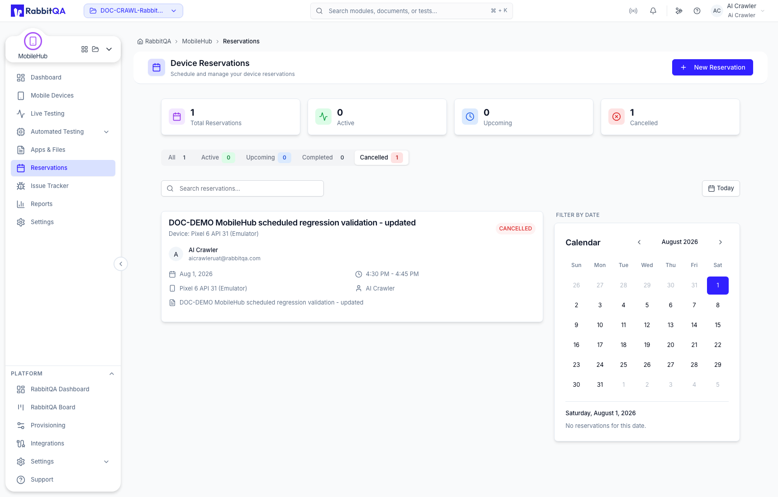Open Support in Platform section

(63, 480)
